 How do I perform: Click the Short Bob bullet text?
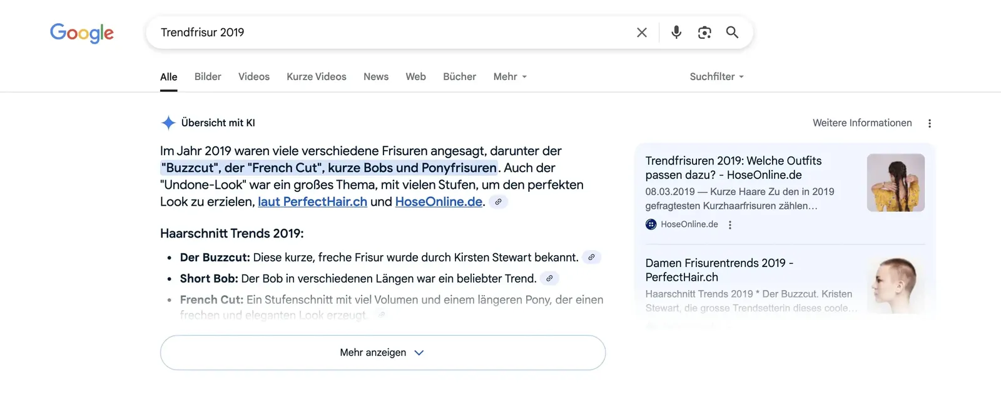pyautogui.click(x=358, y=279)
